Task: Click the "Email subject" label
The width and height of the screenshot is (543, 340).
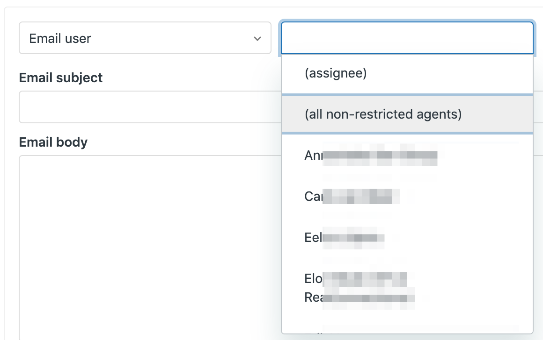Action: [61, 78]
